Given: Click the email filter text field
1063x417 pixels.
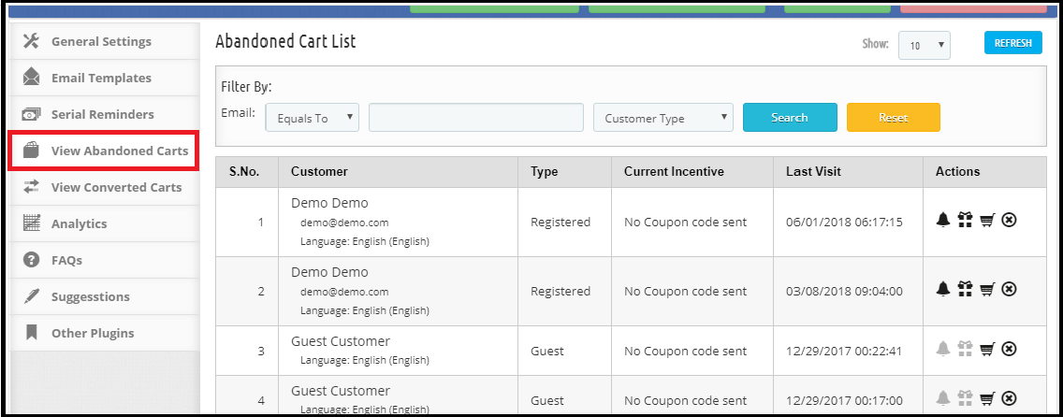Looking at the screenshot, I should pyautogui.click(x=476, y=118).
